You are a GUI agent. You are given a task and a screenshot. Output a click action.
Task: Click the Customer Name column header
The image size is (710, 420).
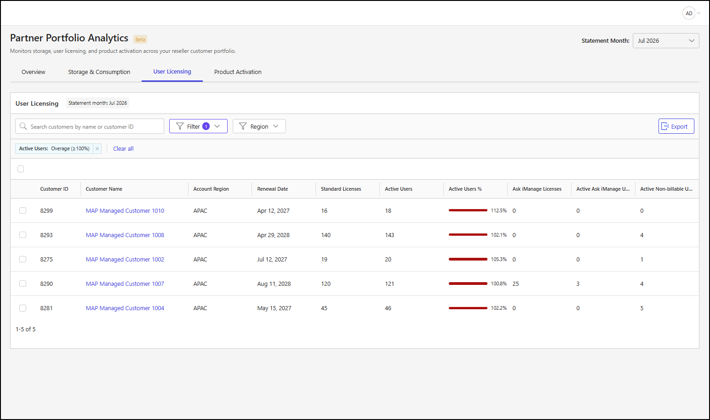click(x=104, y=189)
